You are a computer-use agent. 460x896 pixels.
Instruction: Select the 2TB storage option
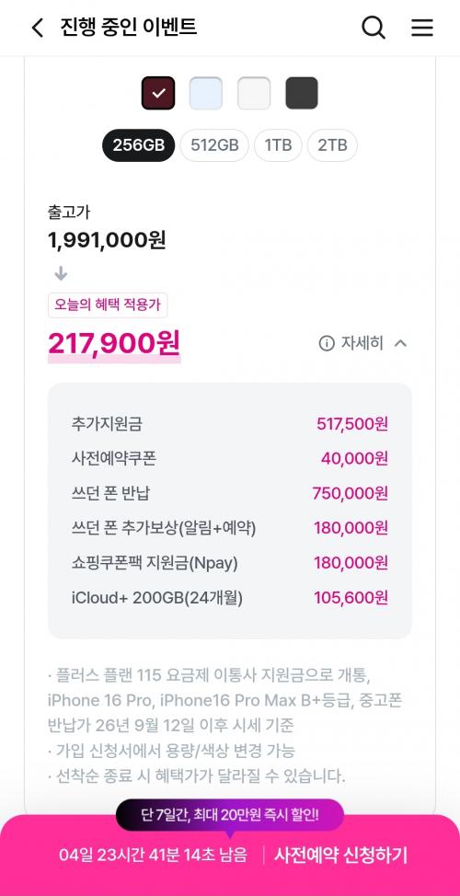(x=332, y=145)
